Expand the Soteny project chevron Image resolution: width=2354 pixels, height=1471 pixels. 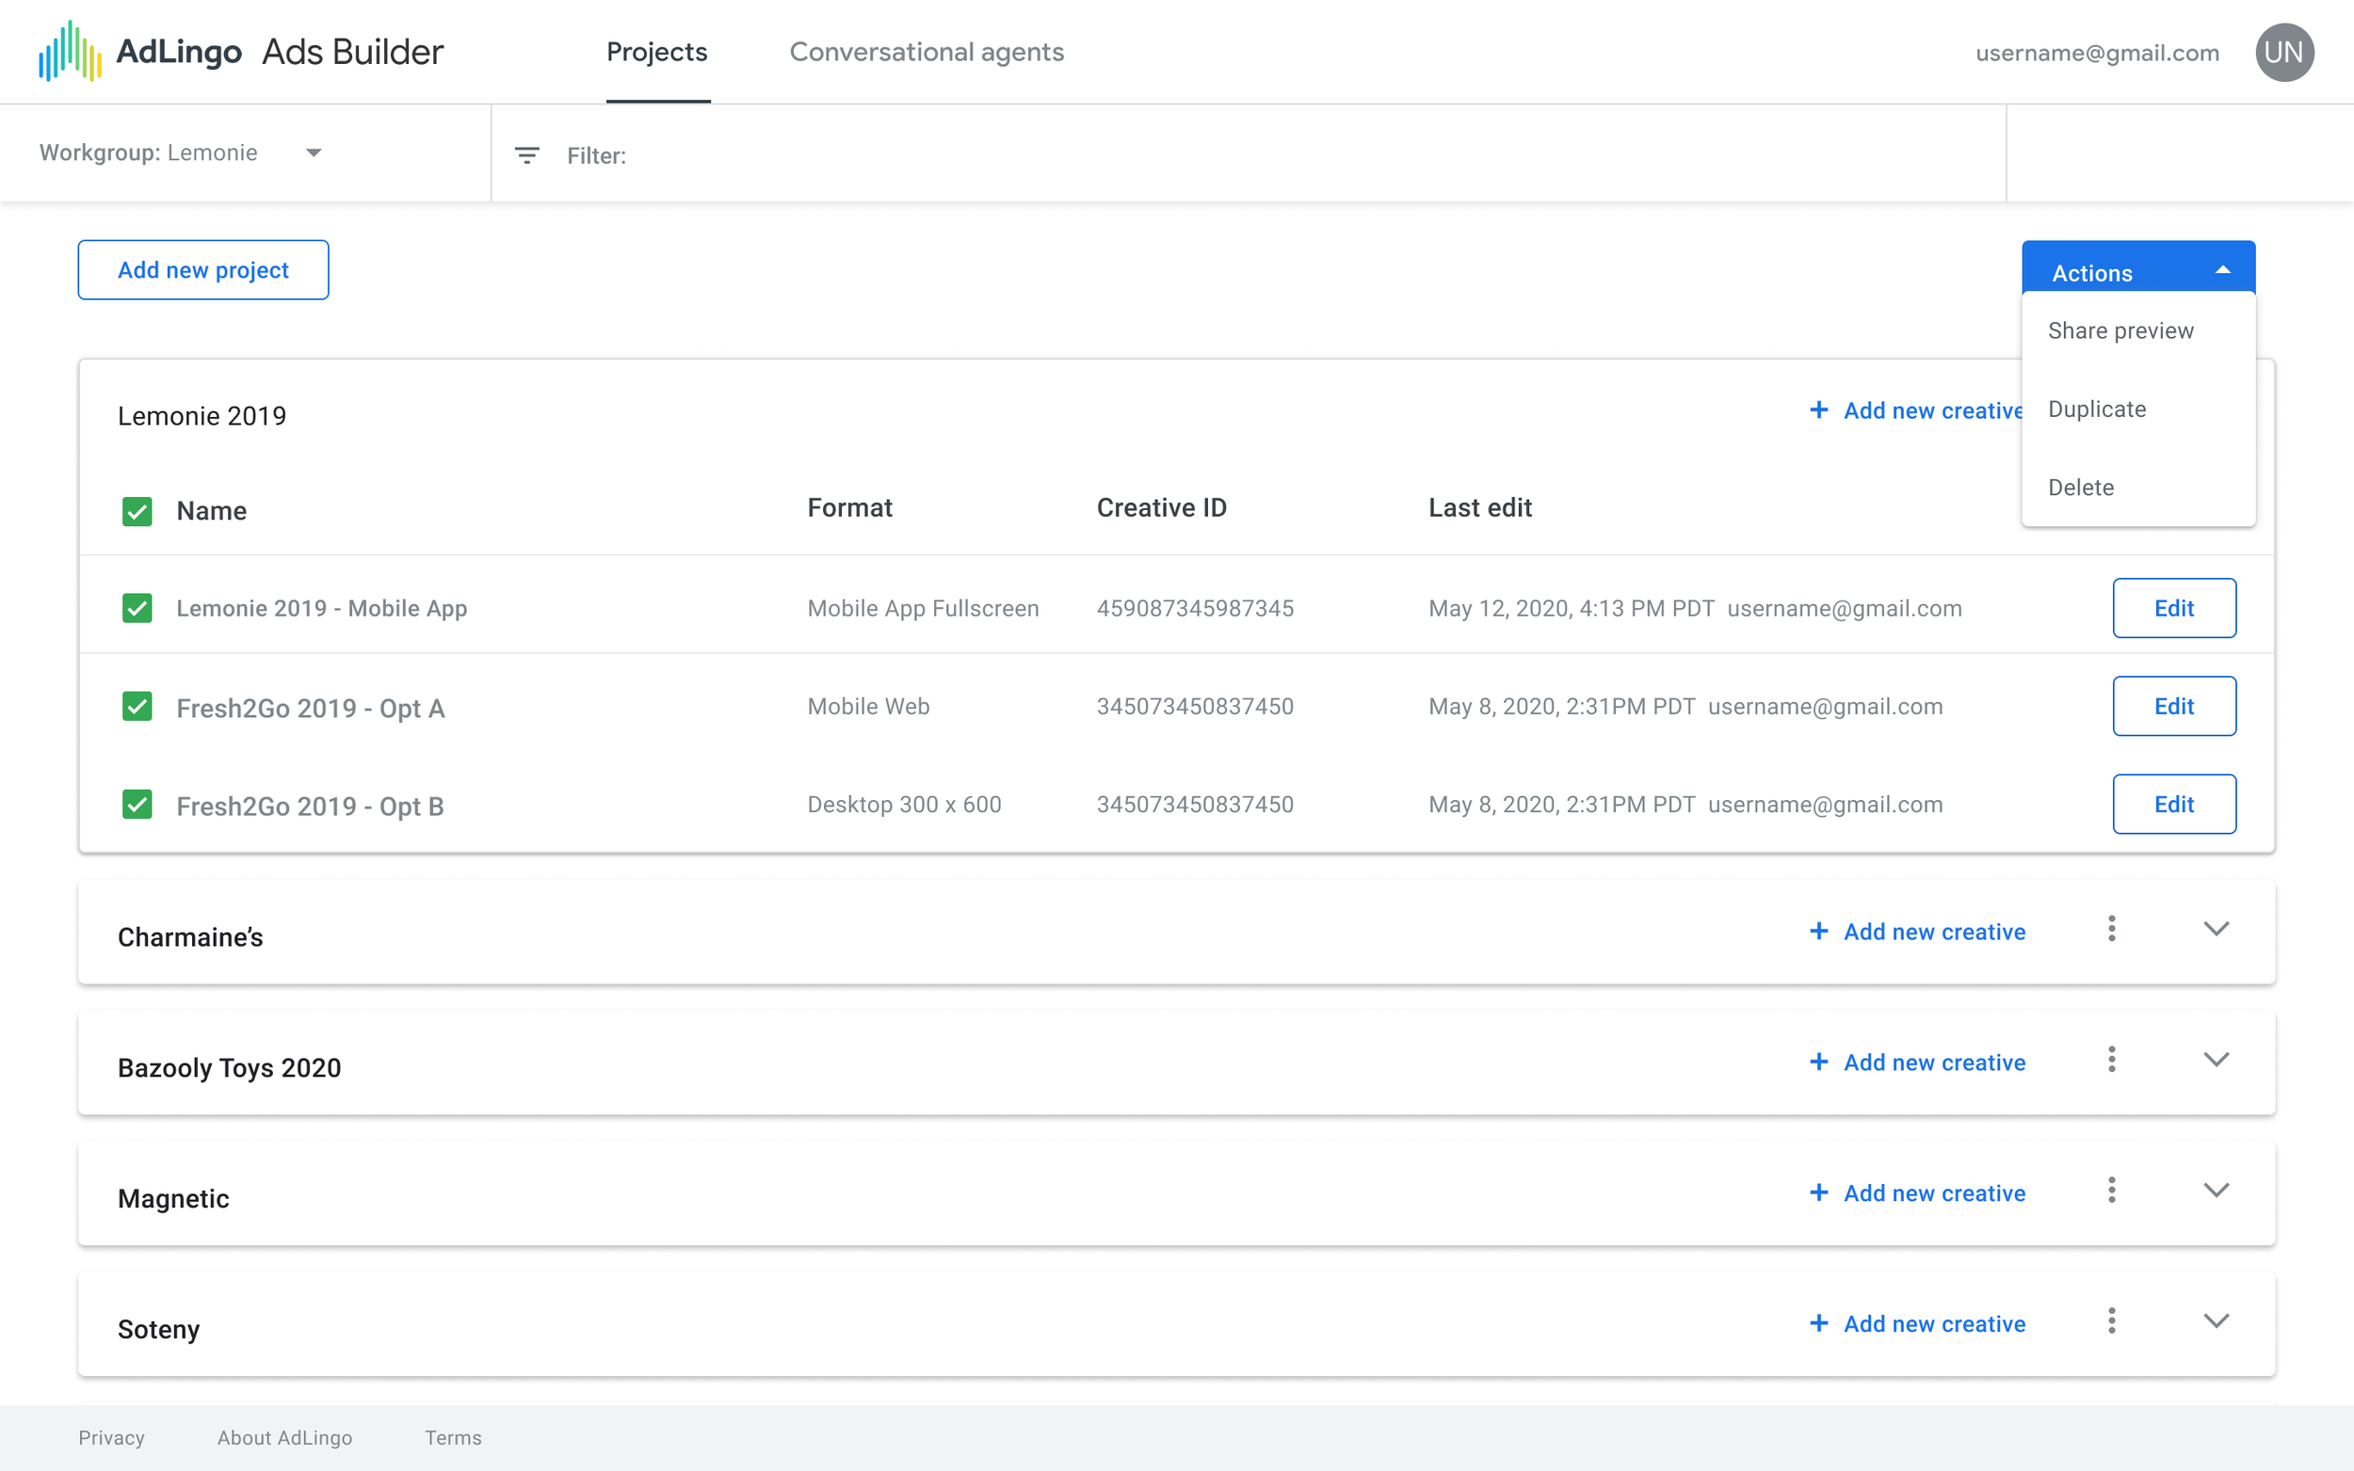[x=2216, y=1321]
